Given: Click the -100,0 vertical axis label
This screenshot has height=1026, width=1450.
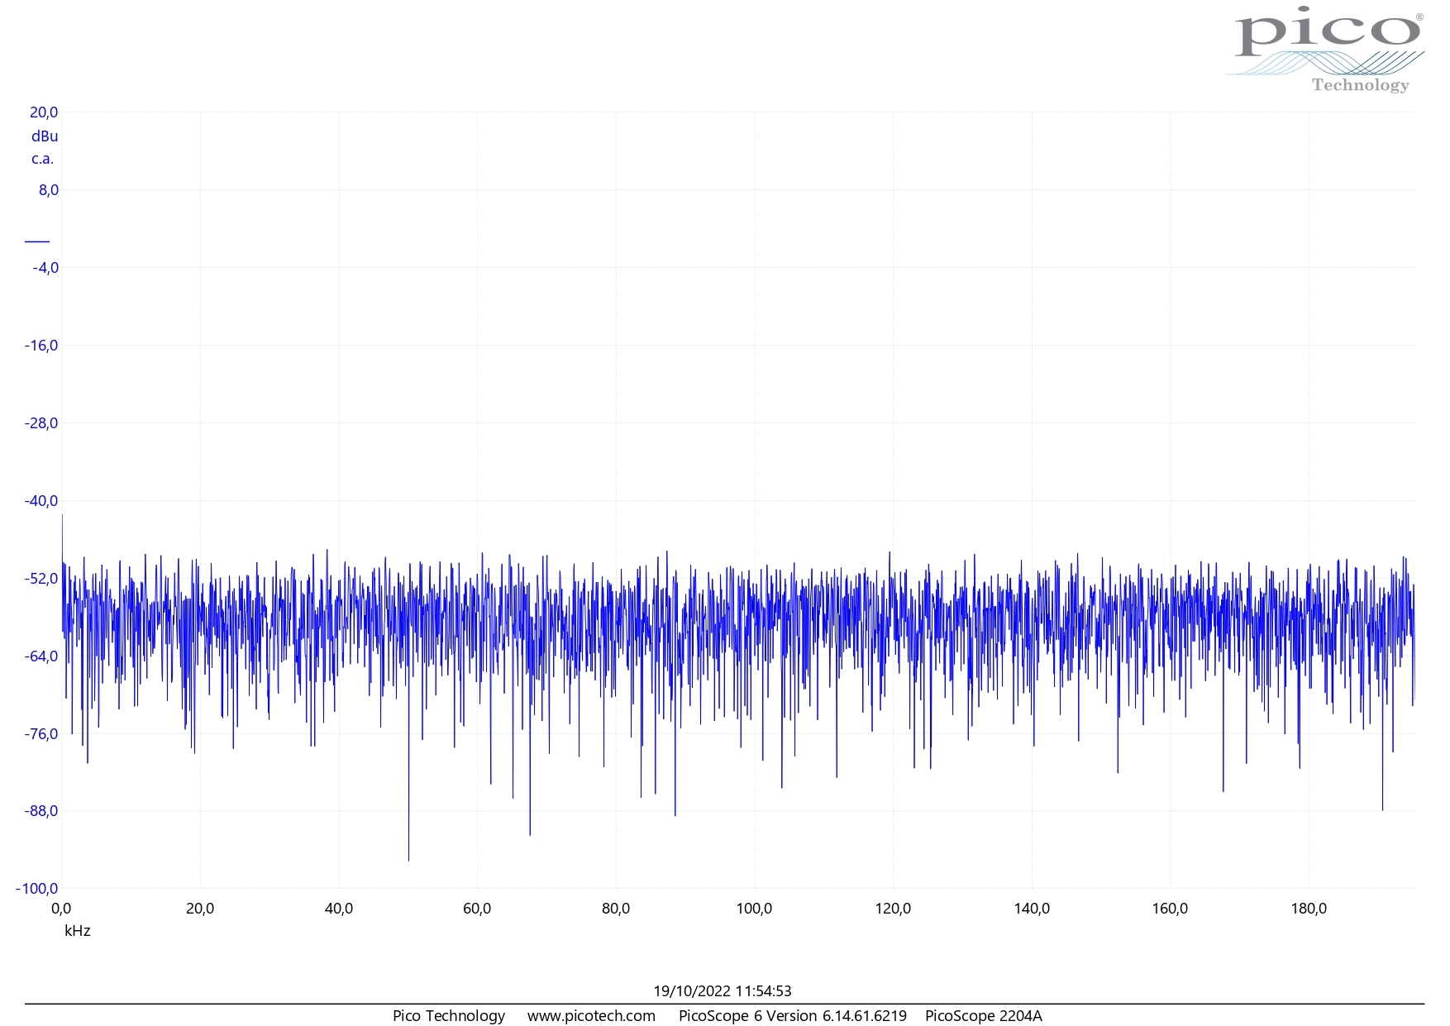Looking at the screenshot, I should 37,889.
